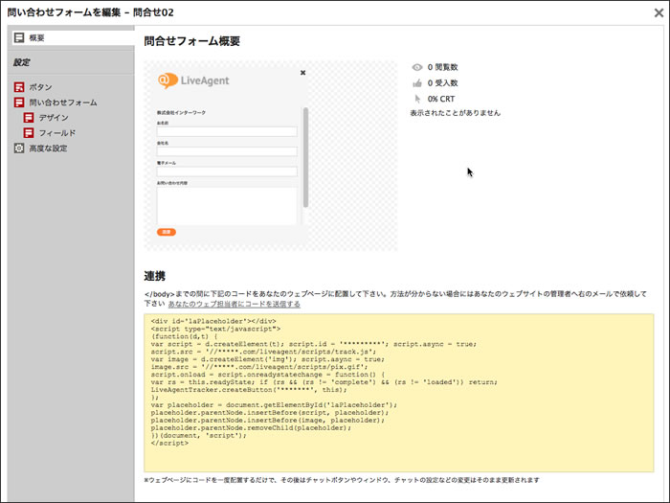Click the preview form scrollbar

305,157
